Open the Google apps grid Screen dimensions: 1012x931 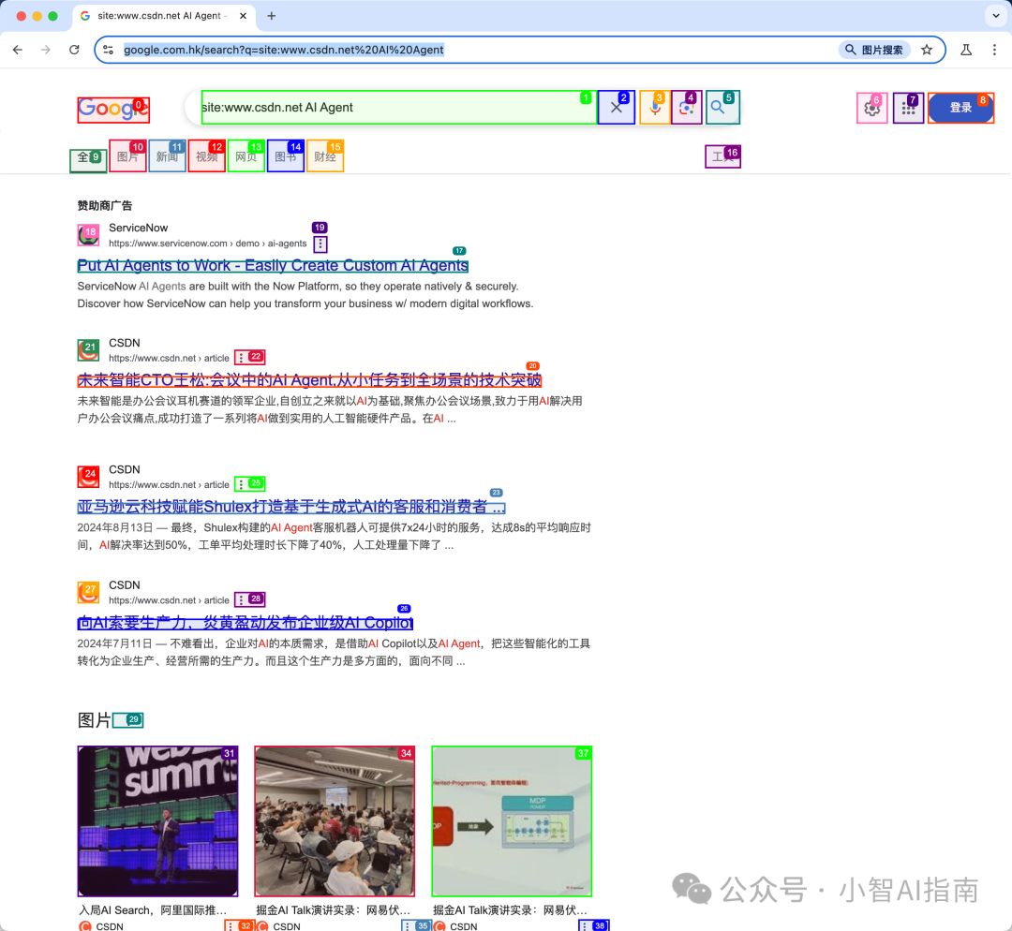pyautogui.click(x=907, y=109)
